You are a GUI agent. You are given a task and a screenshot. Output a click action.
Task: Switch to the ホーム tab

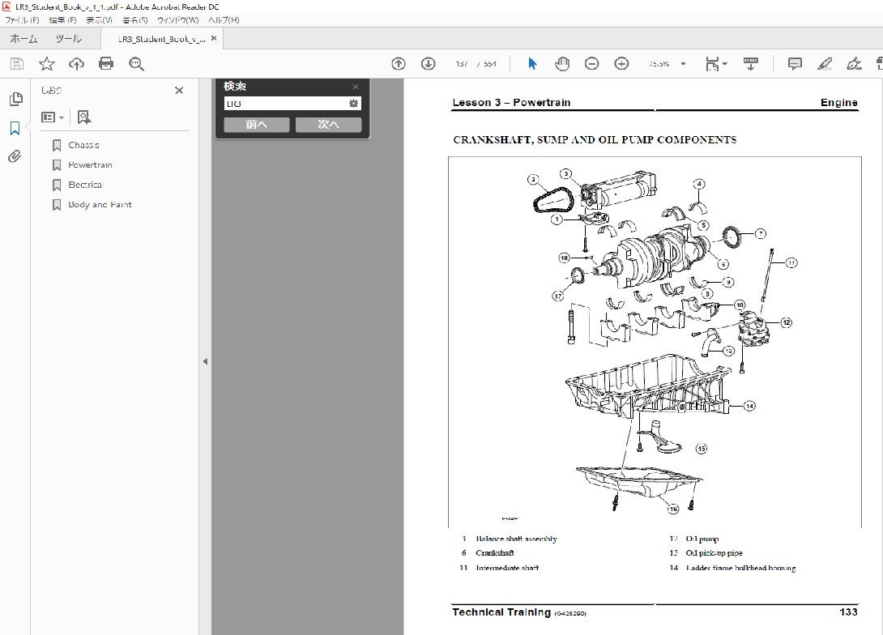pos(23,38)
